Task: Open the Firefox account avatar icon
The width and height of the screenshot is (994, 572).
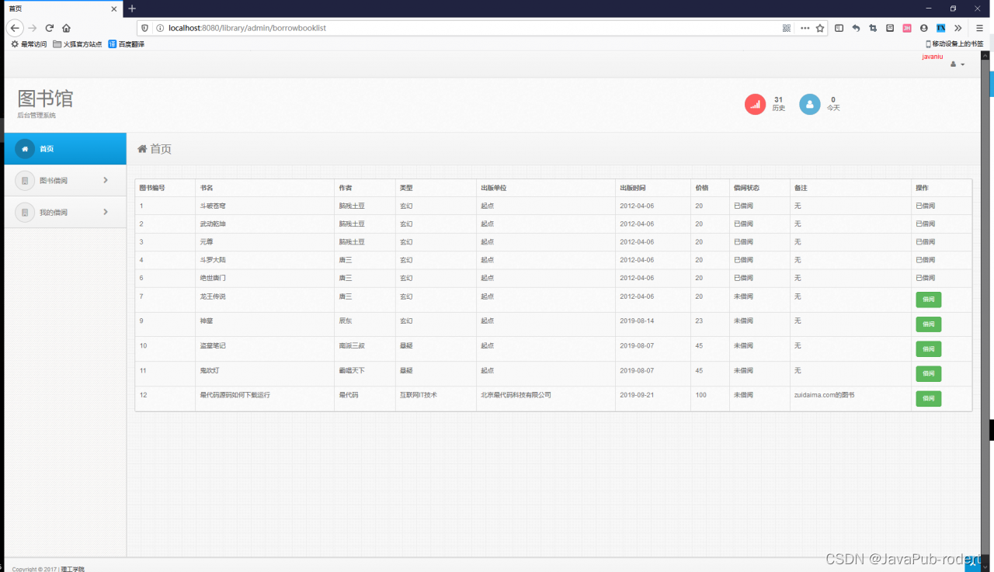Action: pos(923,28)
